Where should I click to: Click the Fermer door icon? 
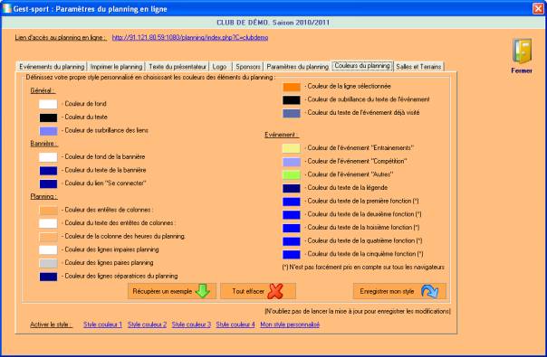[522, 52]
